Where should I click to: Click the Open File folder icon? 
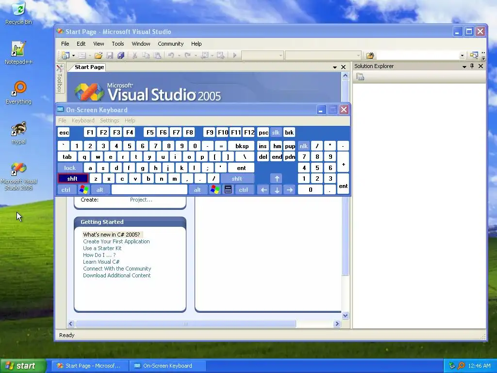point(98,55)
